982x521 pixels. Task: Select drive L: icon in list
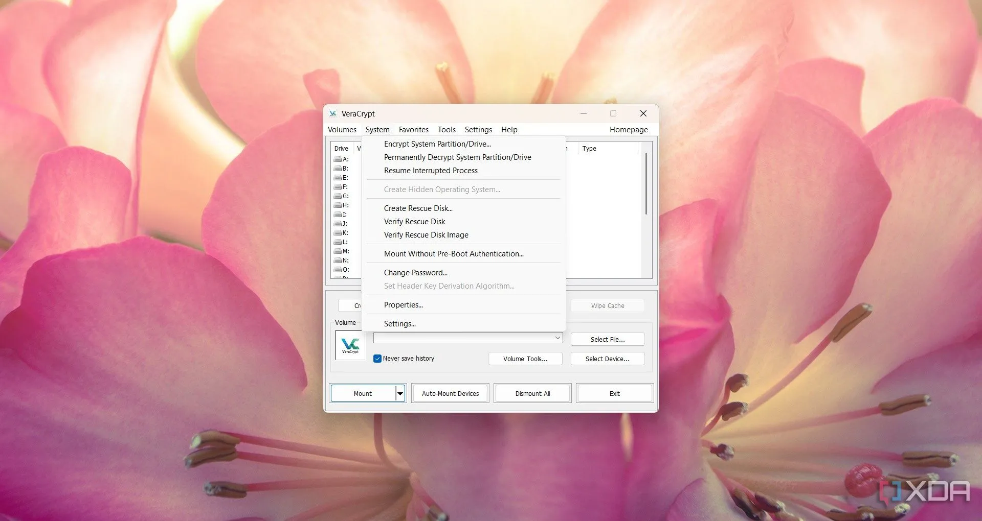338,242
